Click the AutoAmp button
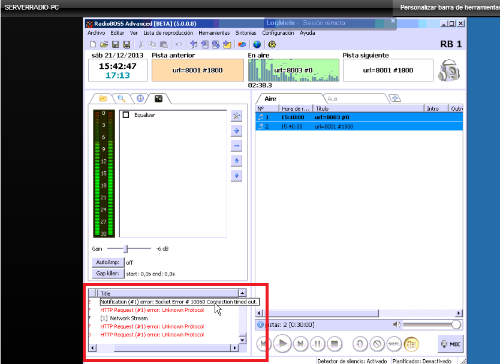The width and height of the screenshot is (500, 364). click(108, 262)
